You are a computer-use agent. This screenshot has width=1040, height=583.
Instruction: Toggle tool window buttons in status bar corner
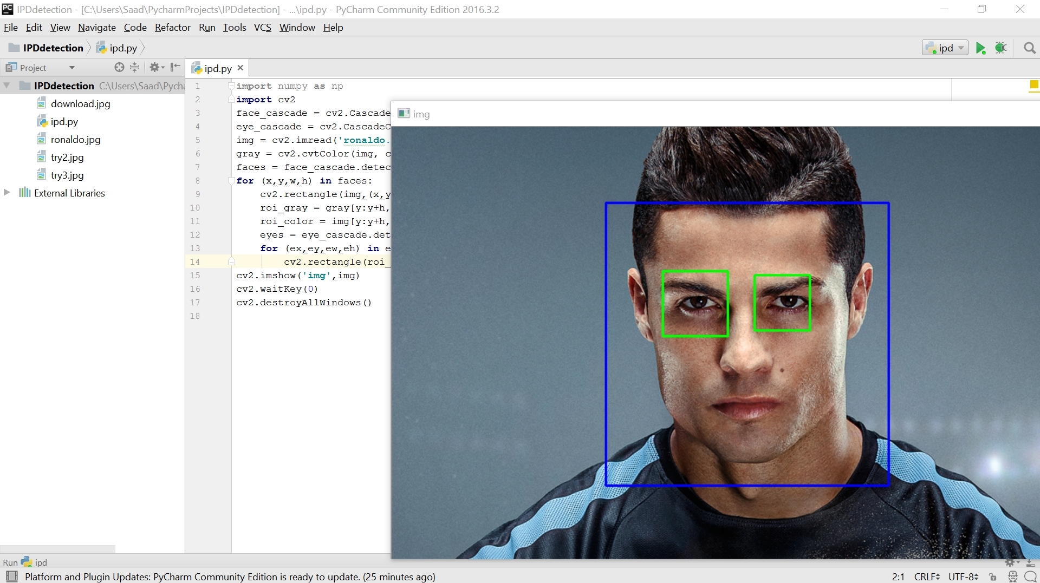point(11,577)
